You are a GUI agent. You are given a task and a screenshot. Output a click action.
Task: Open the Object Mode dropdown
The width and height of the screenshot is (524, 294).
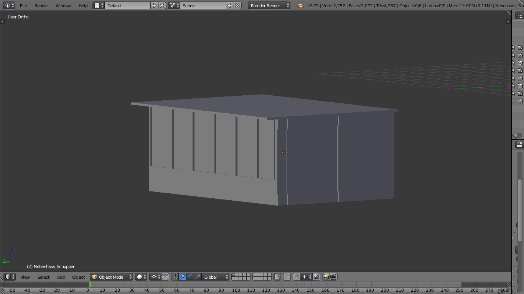112,277
